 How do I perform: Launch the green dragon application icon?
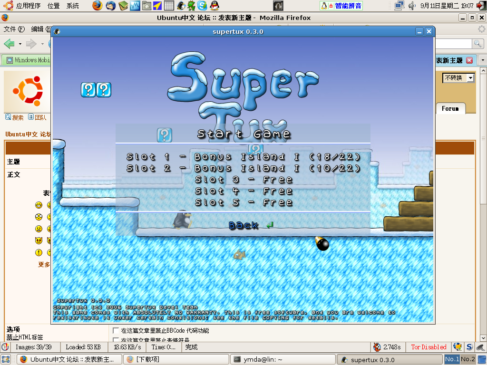click(x=191, y=6)
